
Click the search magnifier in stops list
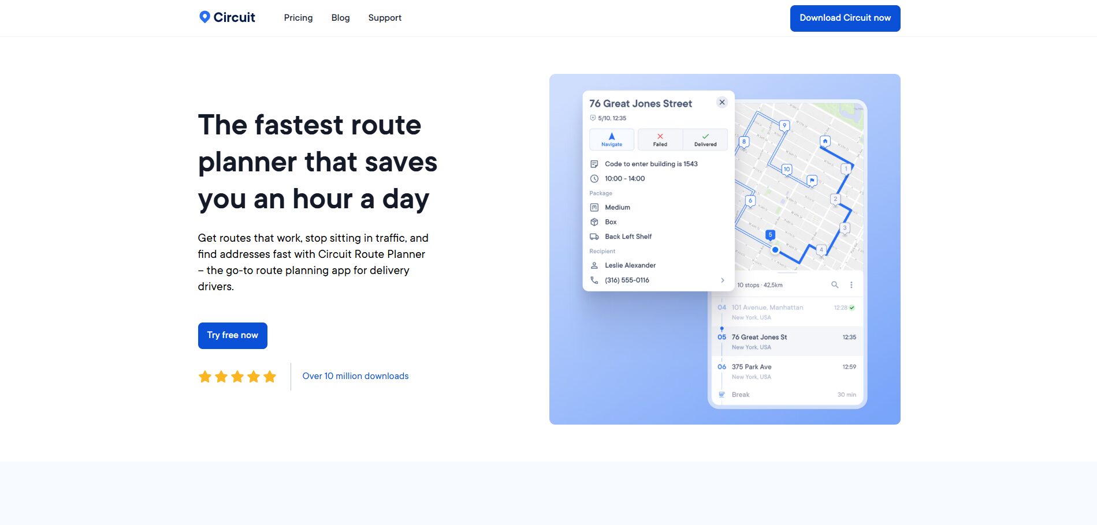[834, 284]
